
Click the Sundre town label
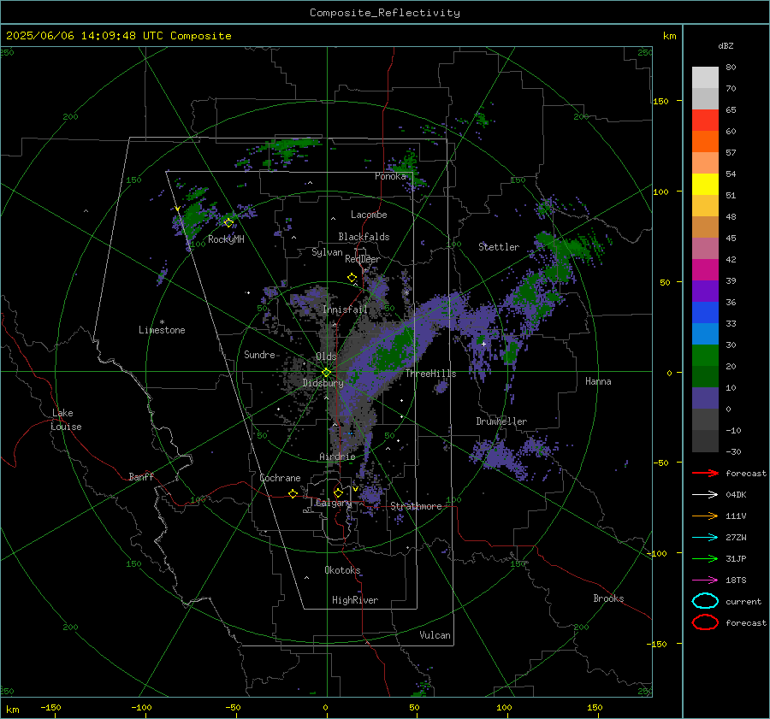click(x=259, y=355)
